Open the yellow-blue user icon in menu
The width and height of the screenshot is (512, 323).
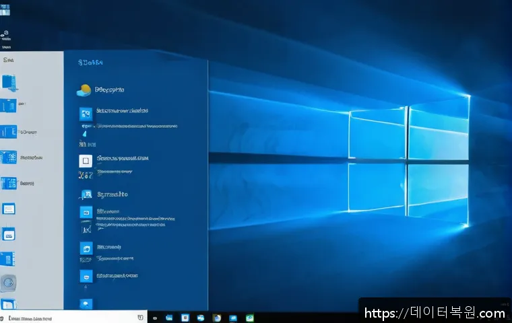pos(84,89)
